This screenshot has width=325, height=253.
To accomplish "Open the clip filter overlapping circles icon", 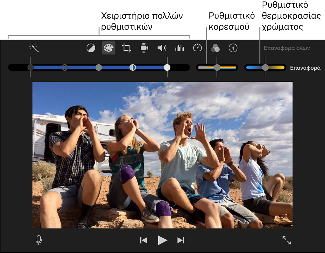I will [215, 48].
